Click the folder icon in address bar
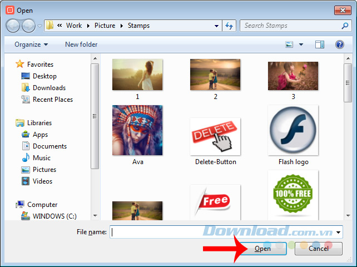This screenshot has height=267, width=357. click(x=49, y=25)
